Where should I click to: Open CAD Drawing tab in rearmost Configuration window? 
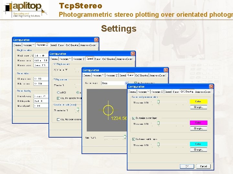[x=72, y=45]
